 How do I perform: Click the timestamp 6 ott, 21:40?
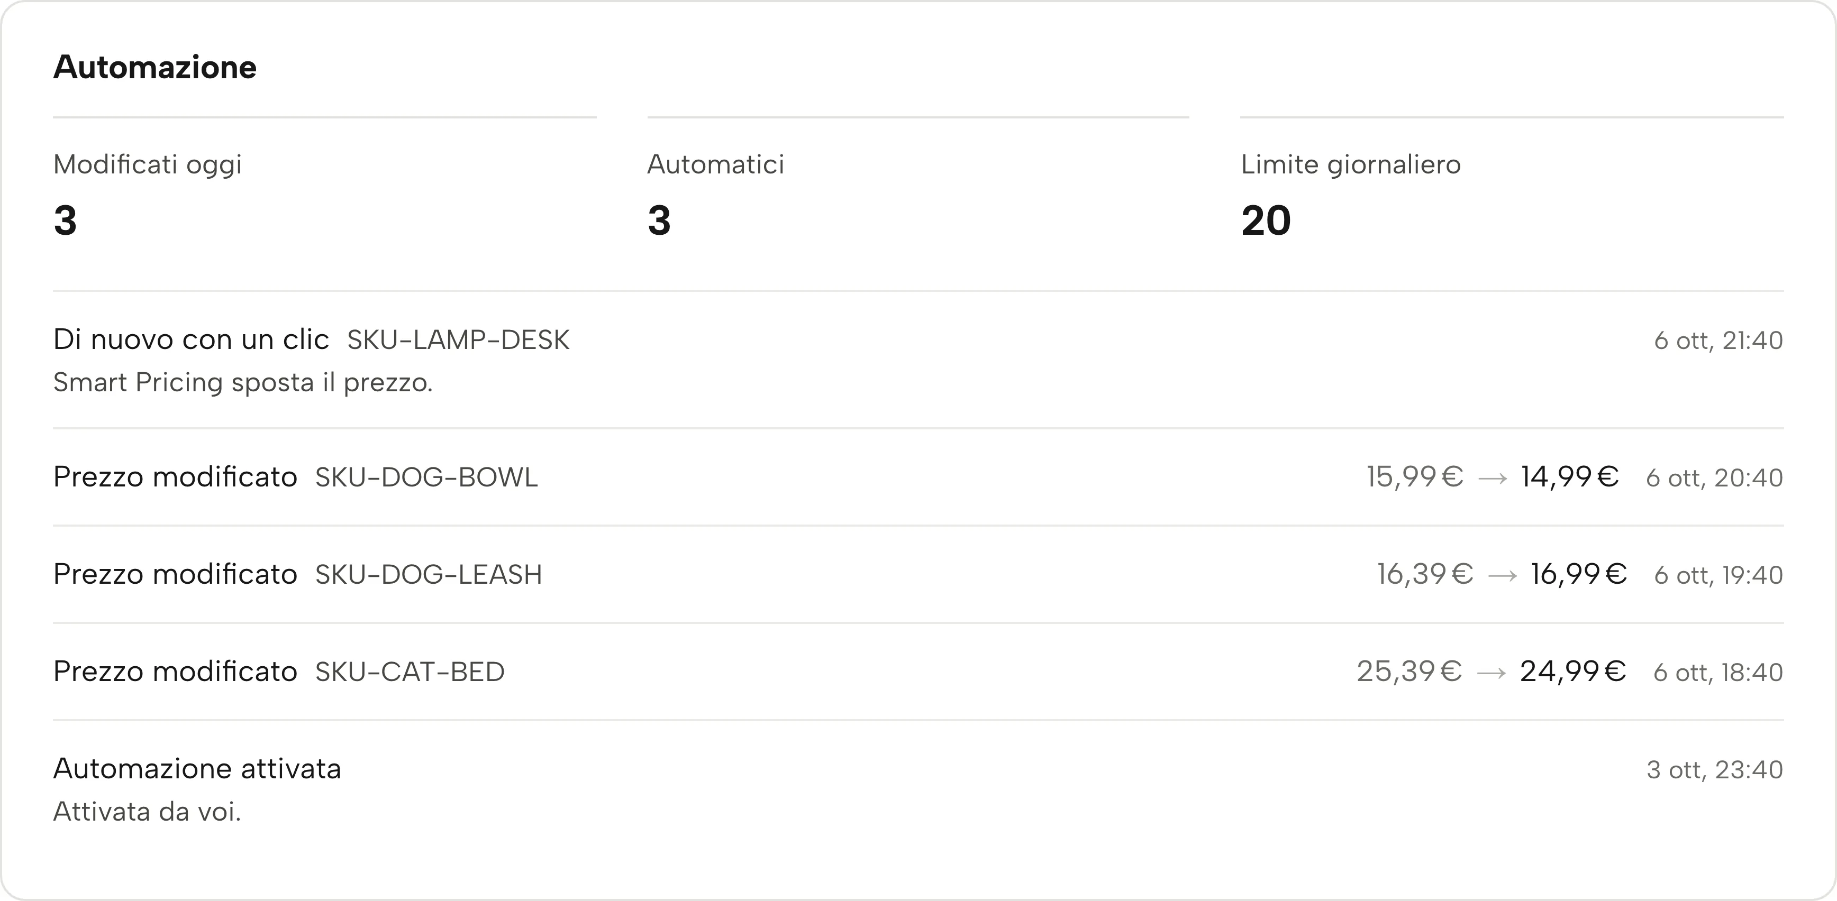(x=1718, y=341)
